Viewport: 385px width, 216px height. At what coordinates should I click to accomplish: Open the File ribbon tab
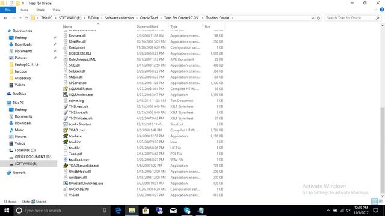[8, 10]
